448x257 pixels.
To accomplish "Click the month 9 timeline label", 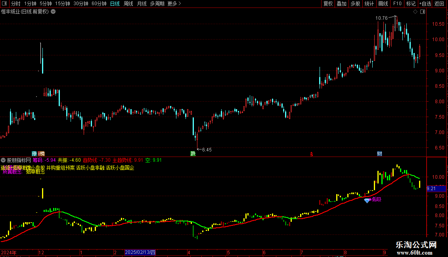I will click(385, 252).
